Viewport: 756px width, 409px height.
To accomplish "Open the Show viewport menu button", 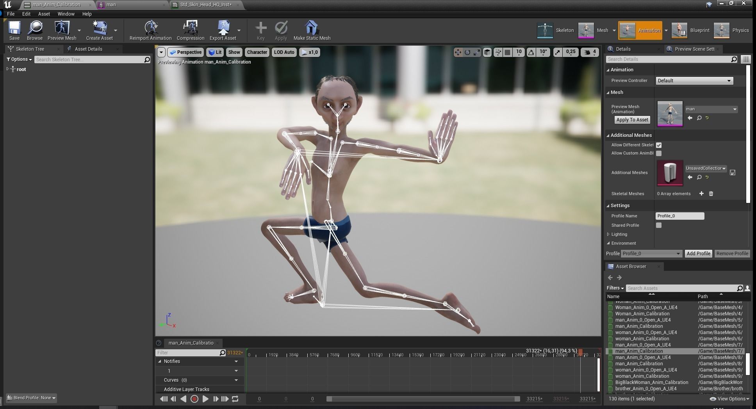I will click(x=234, y=52).
